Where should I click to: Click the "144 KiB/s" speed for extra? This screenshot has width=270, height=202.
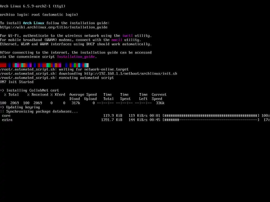(x=138, y=120)
